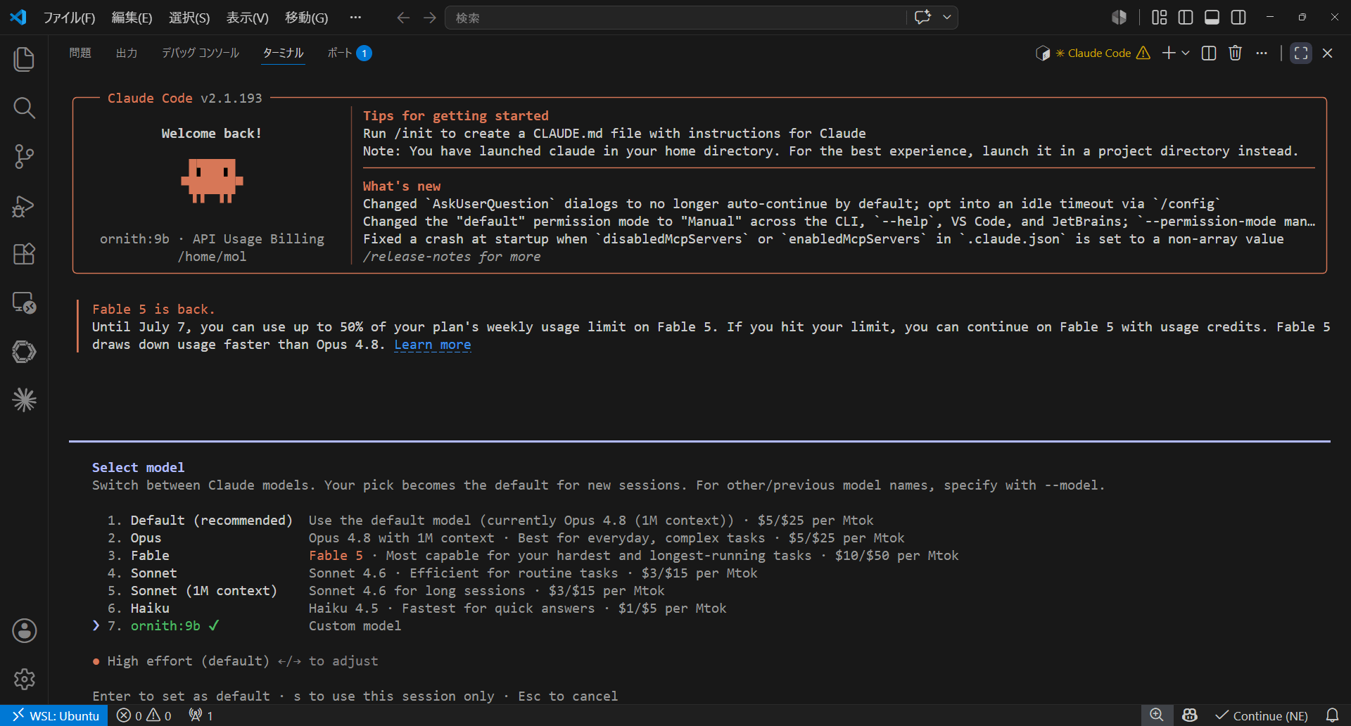1351x726 pixels.
Task: Toggle maximized panel size
Action: click(x=1301, y=53)
